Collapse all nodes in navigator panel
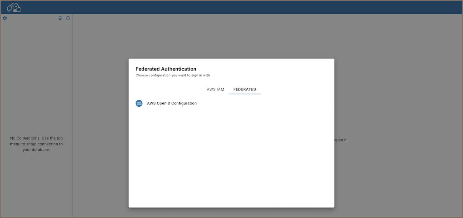 click(60, 18)
